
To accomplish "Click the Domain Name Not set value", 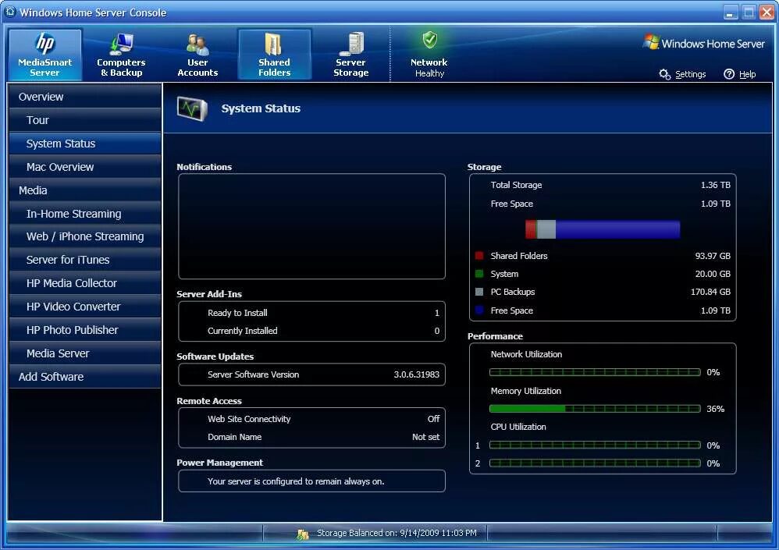I will pos(425,437).
